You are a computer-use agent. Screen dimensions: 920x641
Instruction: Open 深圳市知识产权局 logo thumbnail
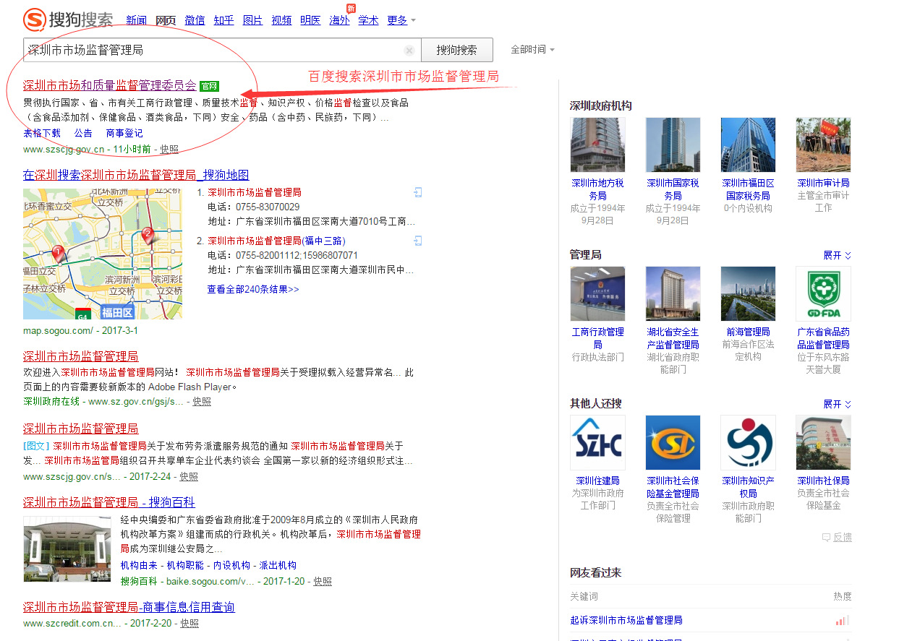[748, 442]
